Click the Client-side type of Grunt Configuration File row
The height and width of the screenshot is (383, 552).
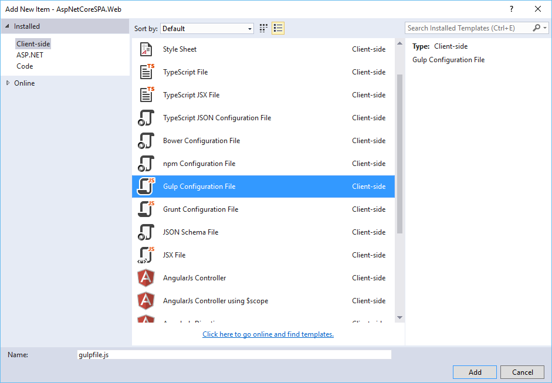(x=368, y=209)
